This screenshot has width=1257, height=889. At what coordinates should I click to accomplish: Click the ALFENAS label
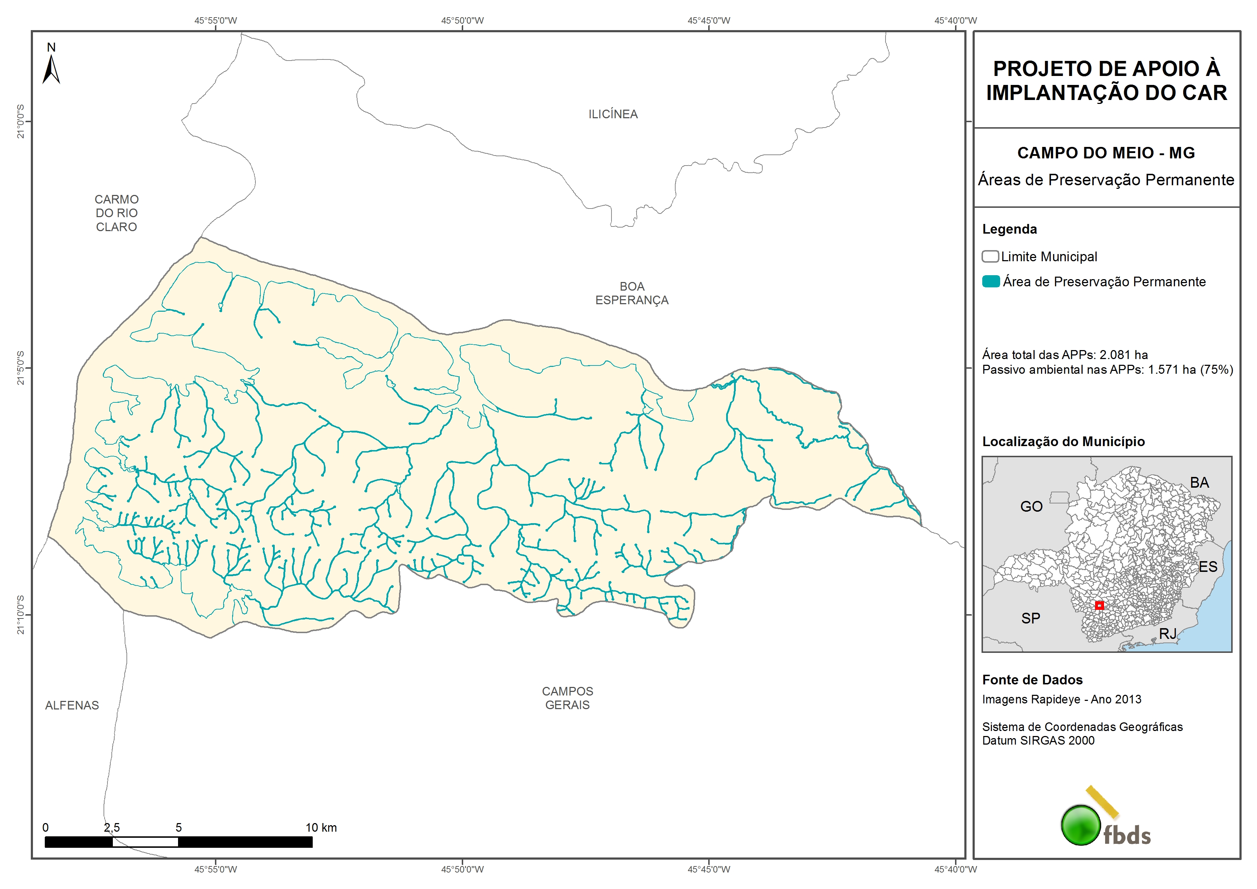point(72,706)
